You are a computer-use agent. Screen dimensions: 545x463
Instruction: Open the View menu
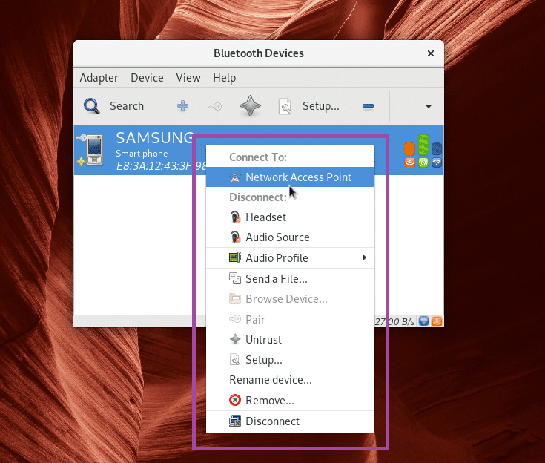[x=188, y=78]
